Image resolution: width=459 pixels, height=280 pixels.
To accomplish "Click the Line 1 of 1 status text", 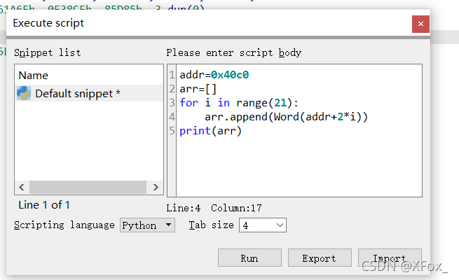I will tap(44, 205).
